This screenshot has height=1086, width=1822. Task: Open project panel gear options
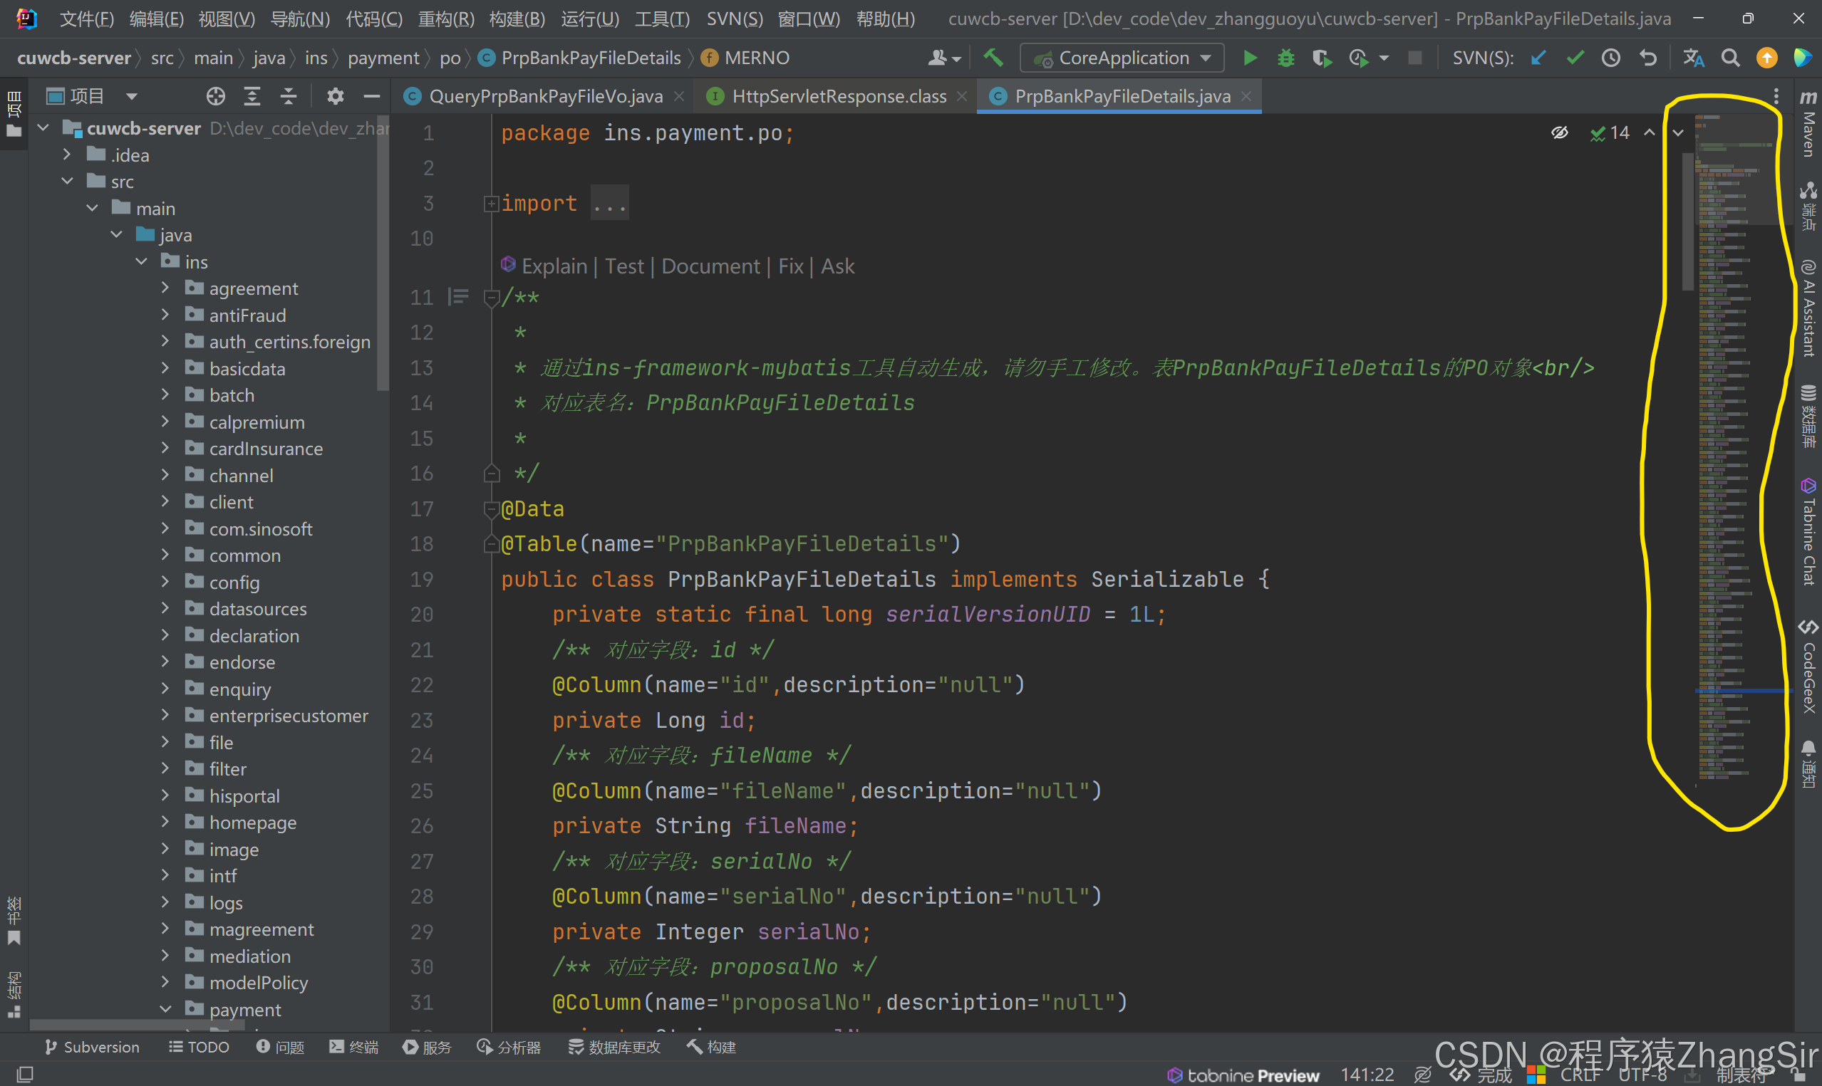coord(336,96)
